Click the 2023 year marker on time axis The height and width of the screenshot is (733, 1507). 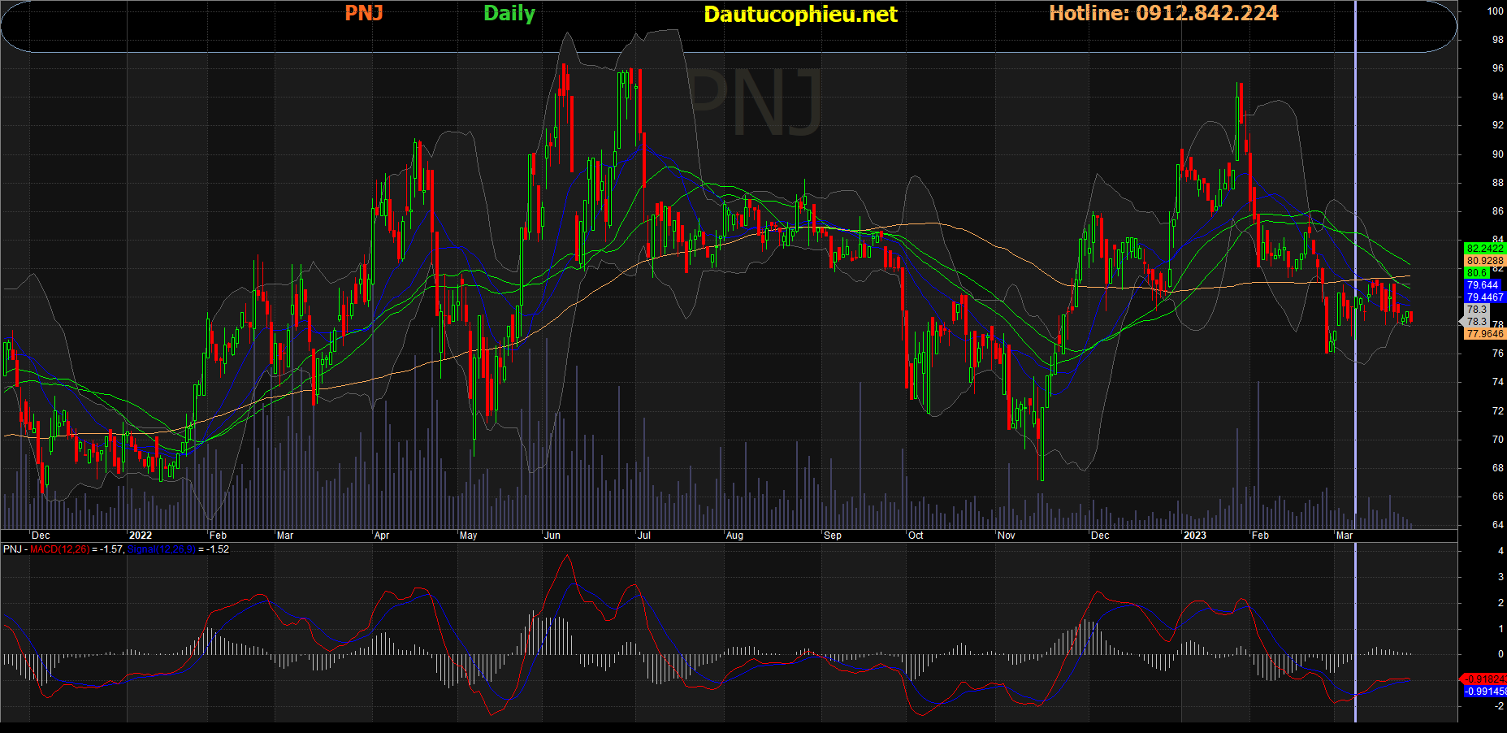tap(1194, 536)
